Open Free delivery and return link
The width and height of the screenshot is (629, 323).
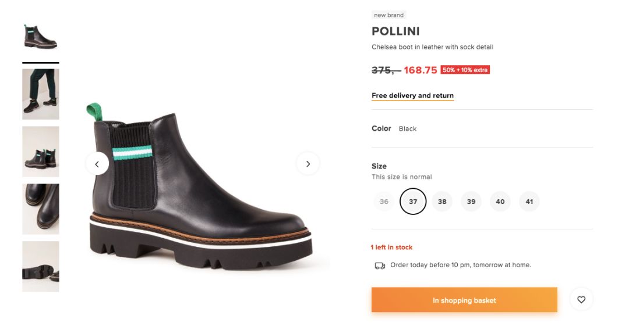[412, 96]
